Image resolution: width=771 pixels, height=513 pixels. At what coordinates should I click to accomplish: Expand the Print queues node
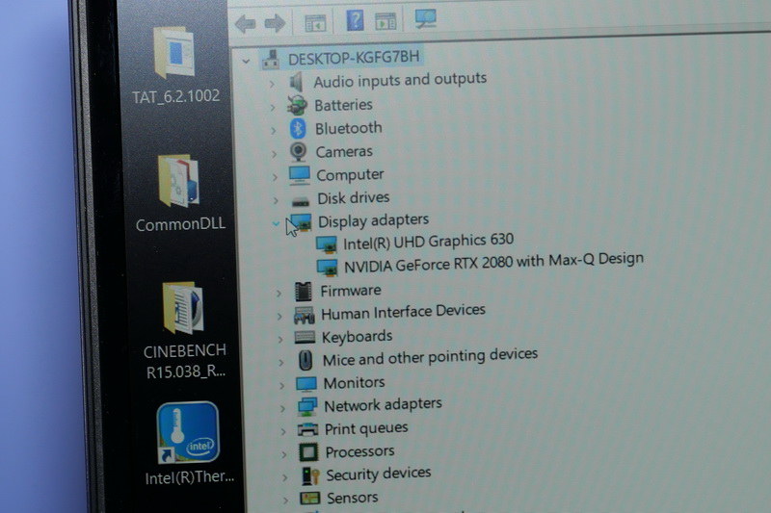283,432
